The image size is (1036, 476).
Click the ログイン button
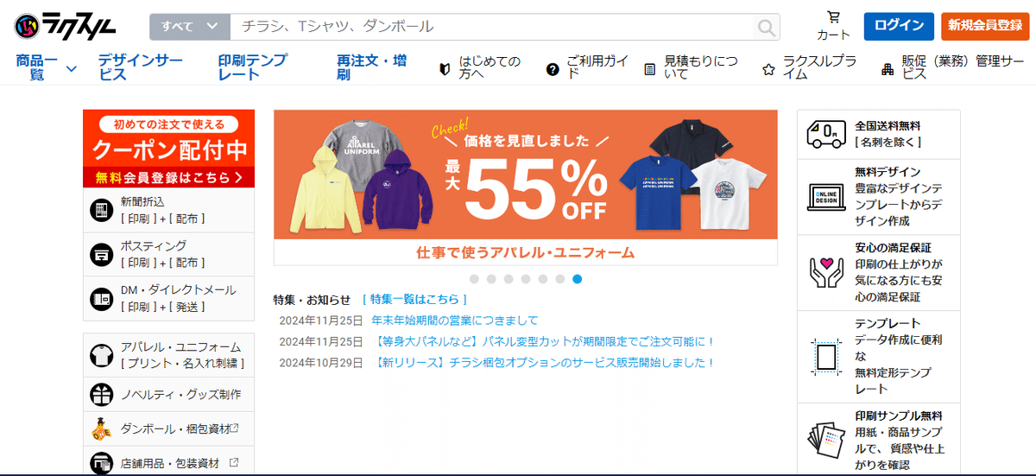(x=899, y=26)
